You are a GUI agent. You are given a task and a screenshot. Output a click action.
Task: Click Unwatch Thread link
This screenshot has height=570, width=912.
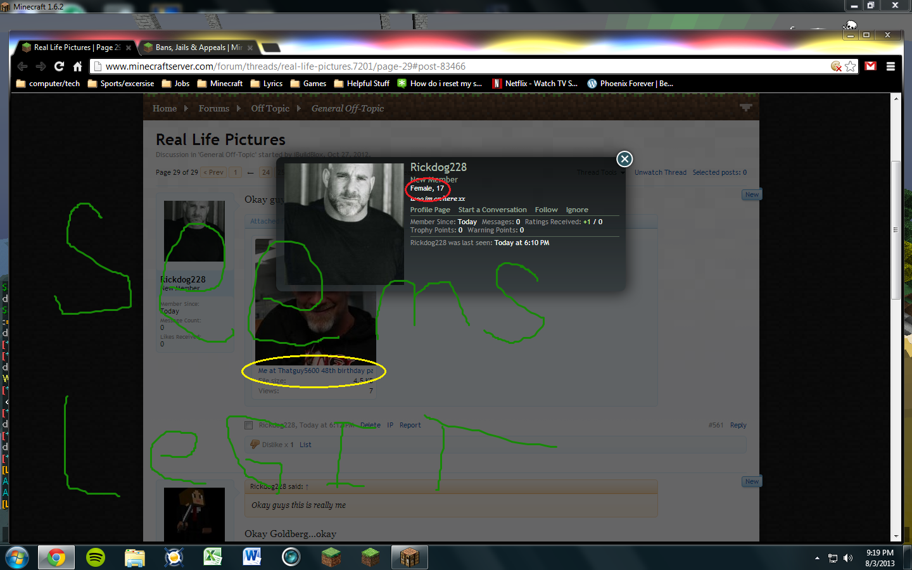tap(661, 172)
